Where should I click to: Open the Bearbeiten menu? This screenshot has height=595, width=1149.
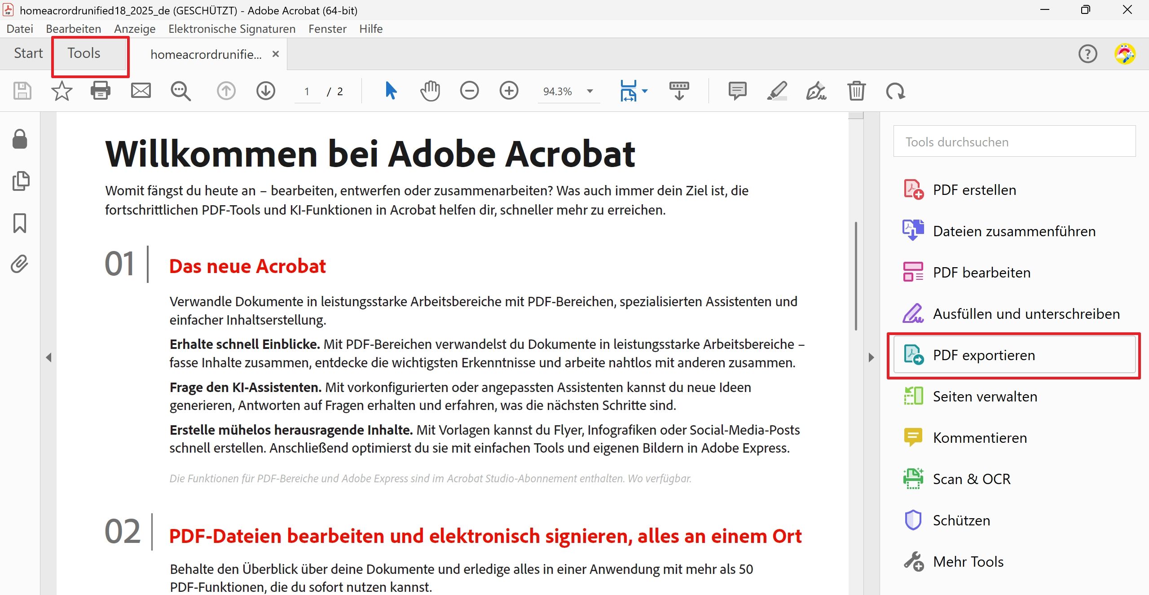(74, 29)
